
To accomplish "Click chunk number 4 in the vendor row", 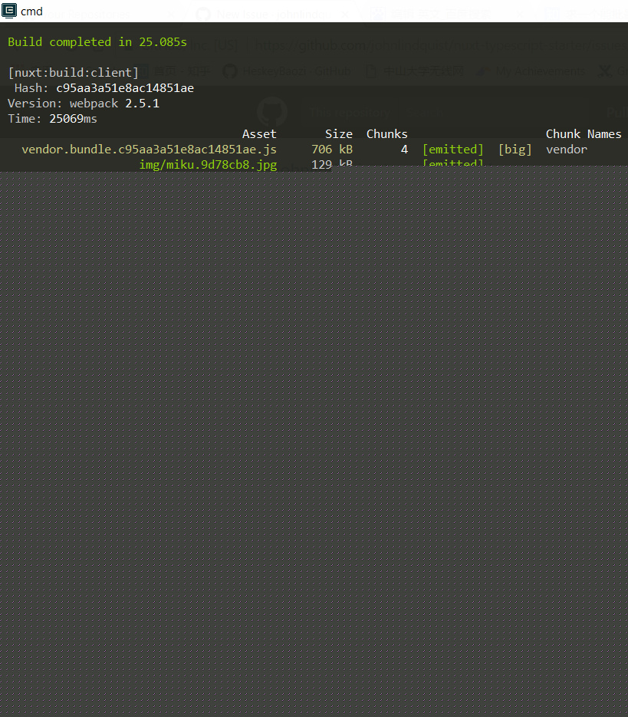I will (x=404, y=150).
